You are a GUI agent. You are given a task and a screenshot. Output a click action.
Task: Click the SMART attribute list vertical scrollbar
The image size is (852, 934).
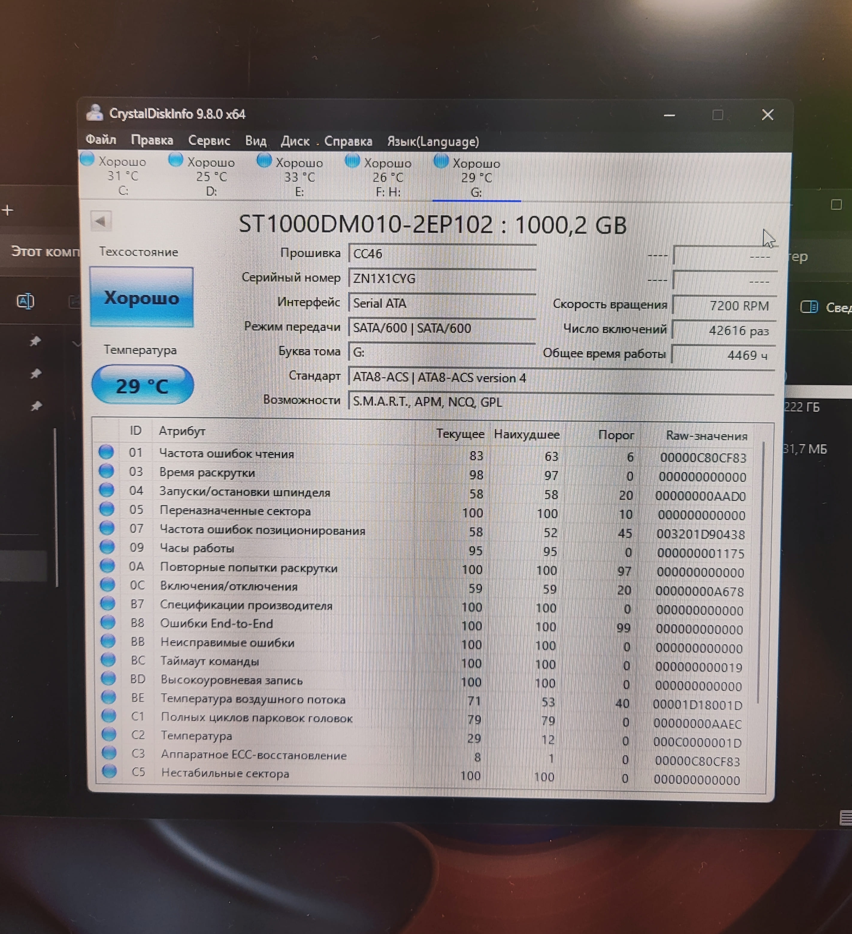pos(760,572)
